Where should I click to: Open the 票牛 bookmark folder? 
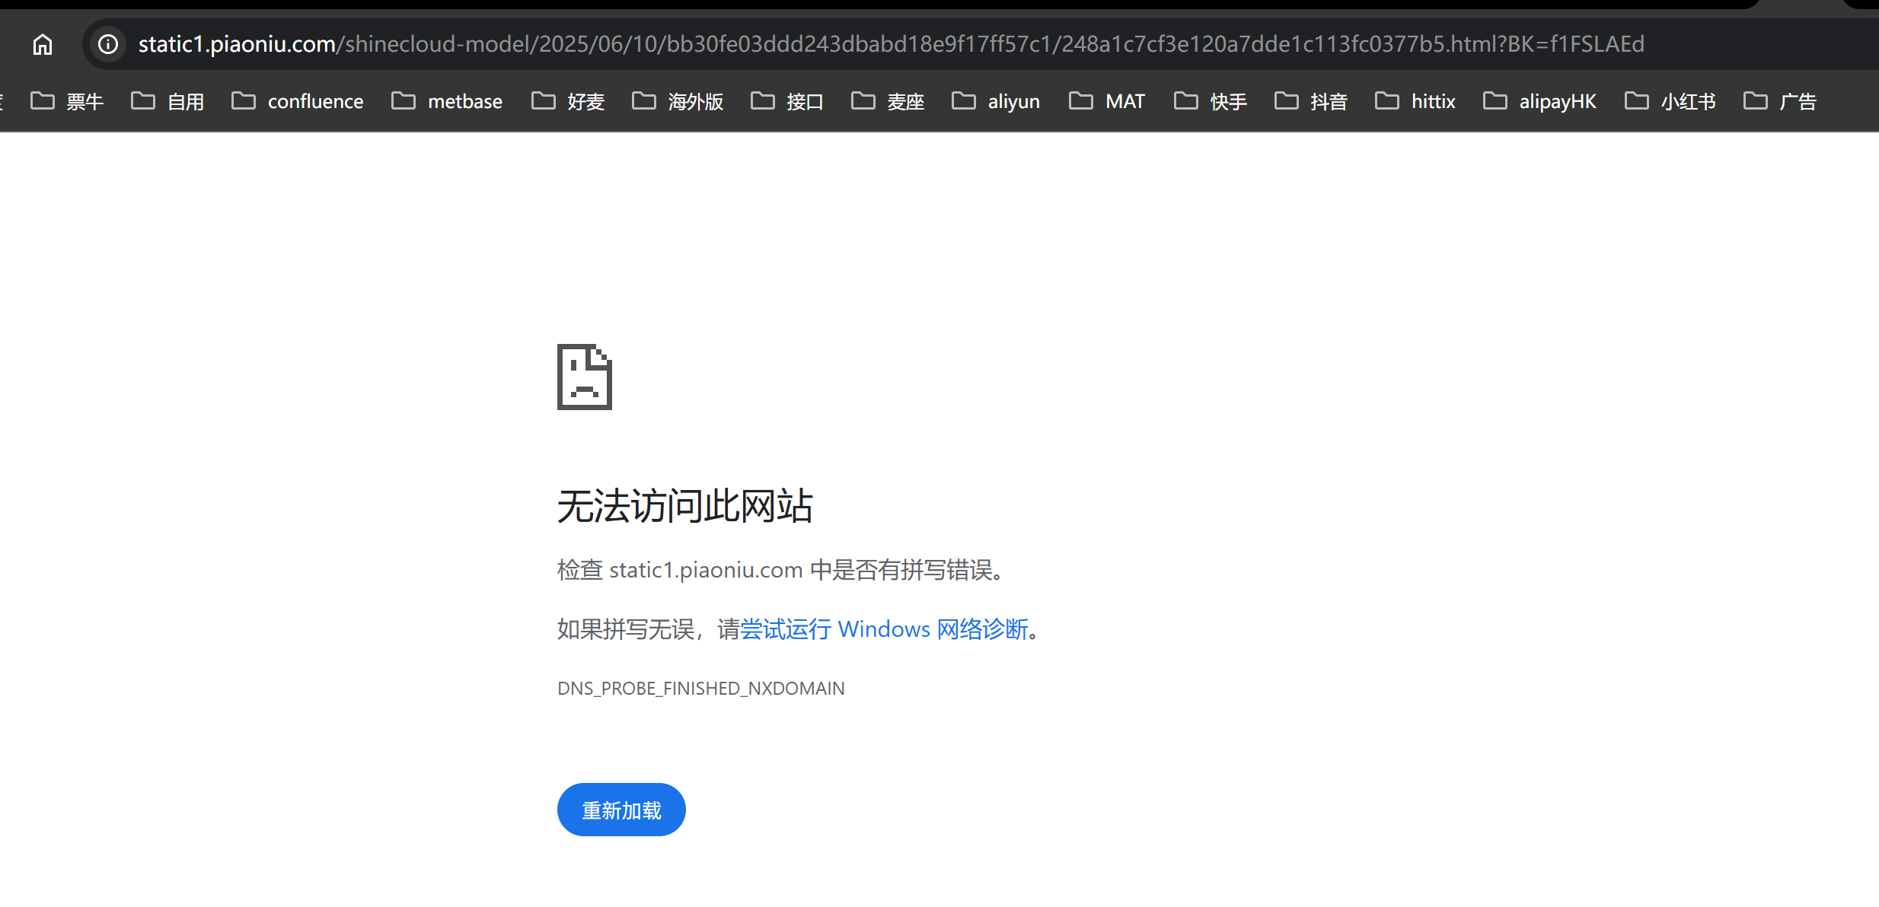[67, 101]
